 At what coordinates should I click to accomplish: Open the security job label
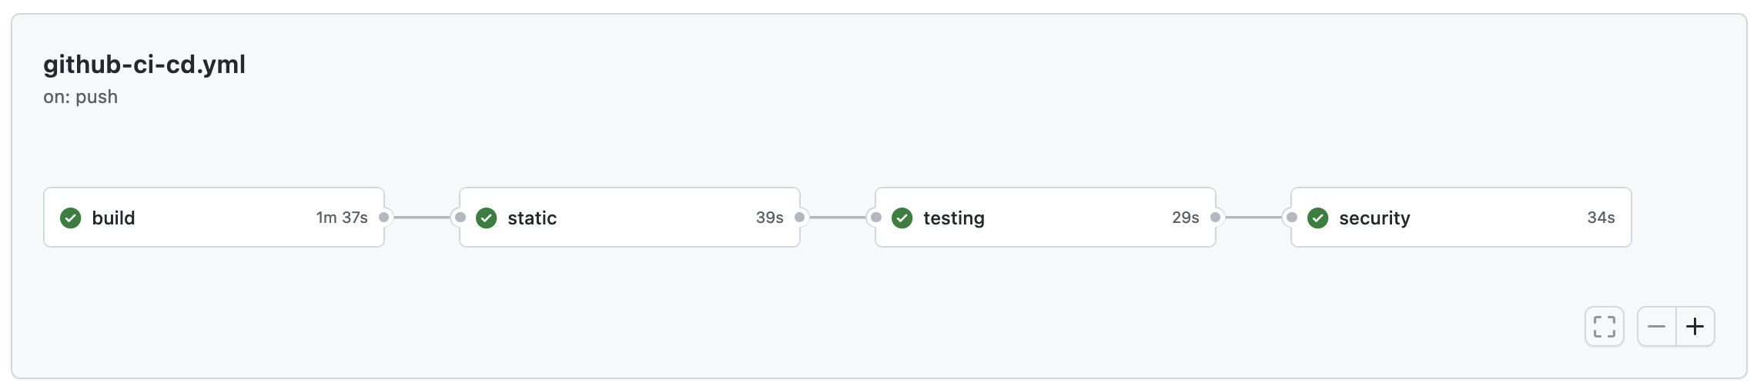(1374, 218)
